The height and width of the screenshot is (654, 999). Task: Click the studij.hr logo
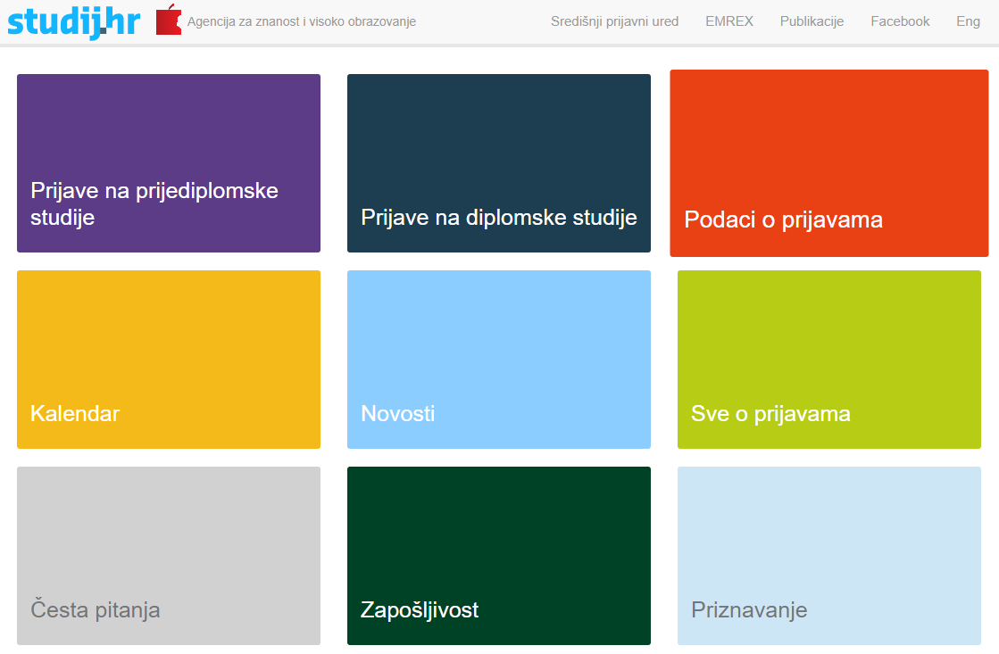point(74,21)
